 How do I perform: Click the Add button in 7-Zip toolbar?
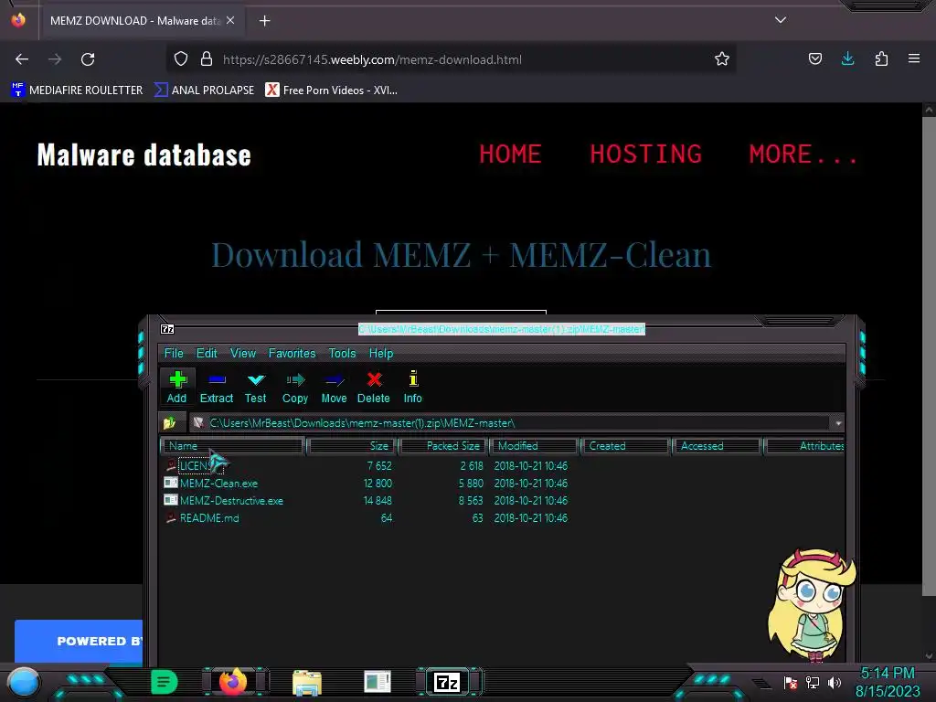point(176,387)
